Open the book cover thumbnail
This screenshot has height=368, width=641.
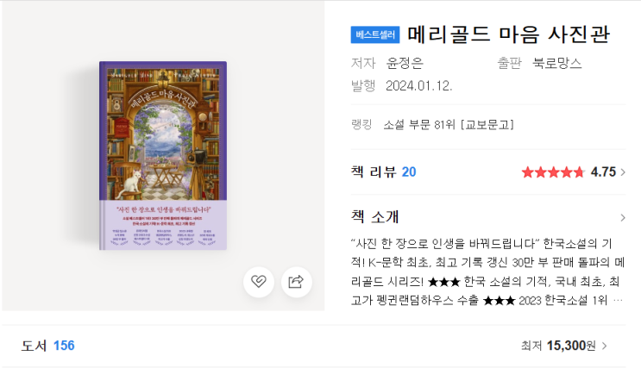click(163, 156)
